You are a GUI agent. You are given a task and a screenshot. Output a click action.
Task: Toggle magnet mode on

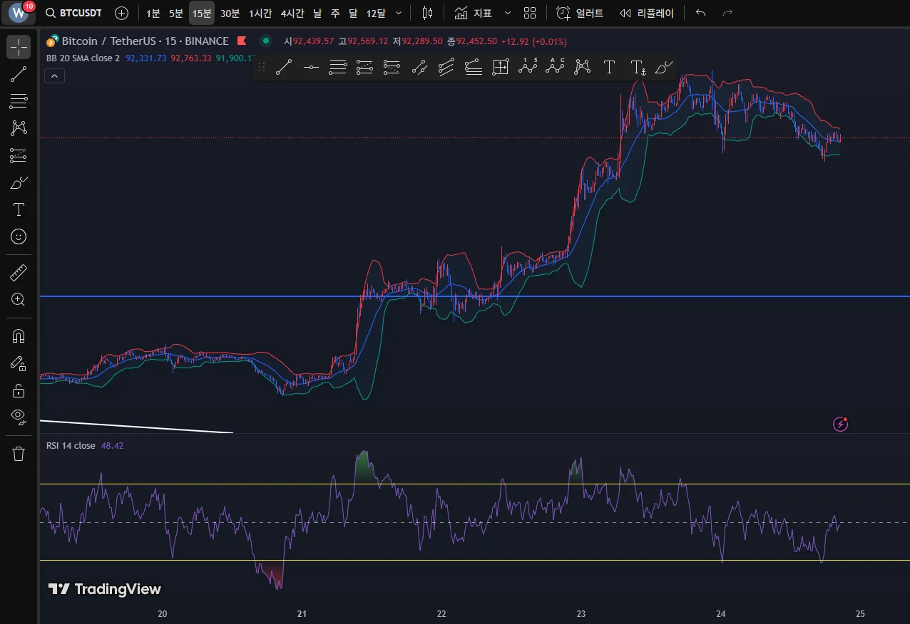click(19, 336)
